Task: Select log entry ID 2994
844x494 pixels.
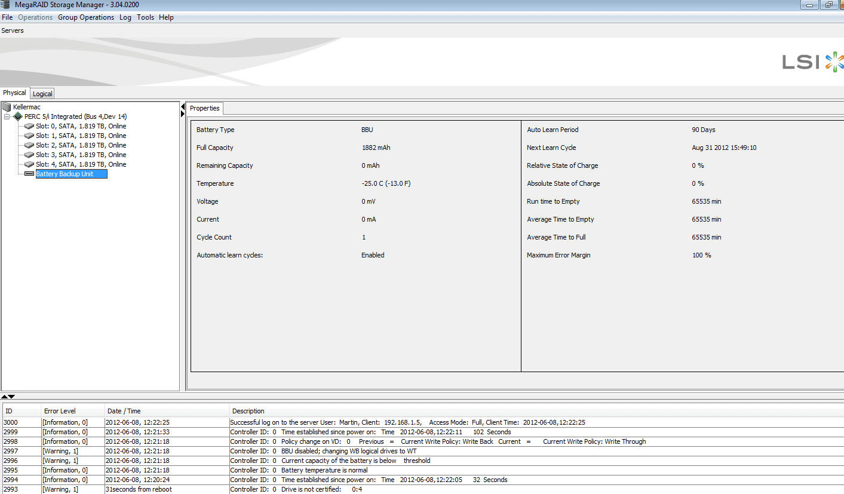Action: pyautogui.click(x=423, y=480)
